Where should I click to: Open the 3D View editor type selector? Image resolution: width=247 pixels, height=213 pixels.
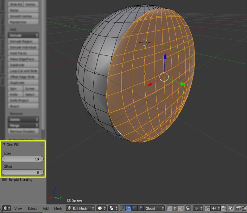(6, 208)
